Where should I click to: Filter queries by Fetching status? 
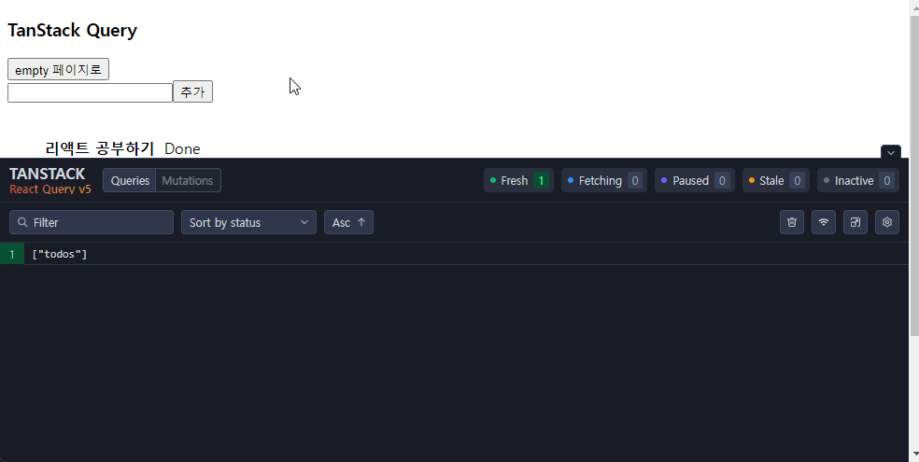click(603, 180)
